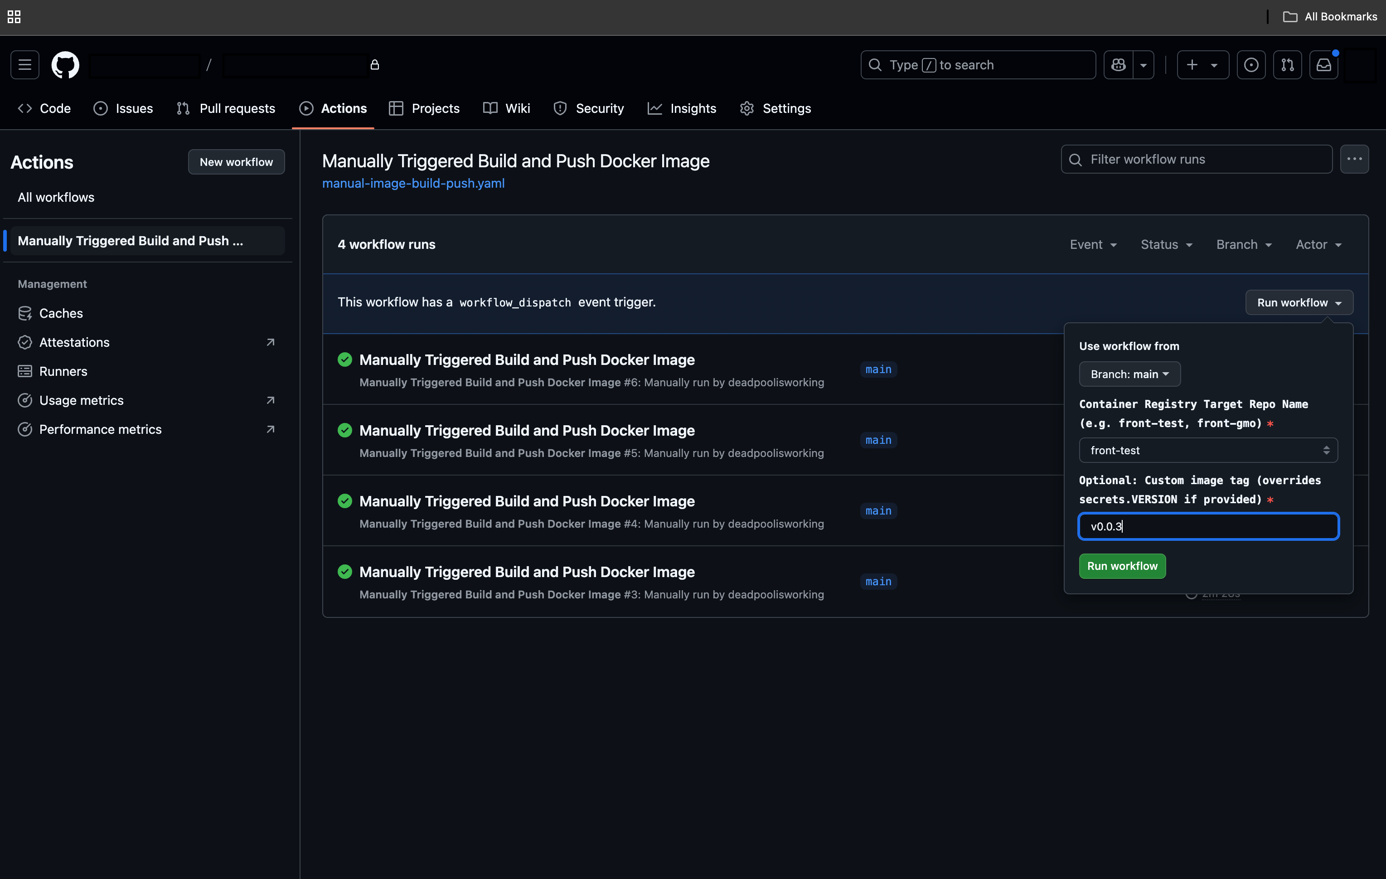This screenshot has width=1386, height=879.
Task: Click the Type / to search box
Action: click(978, 64)
